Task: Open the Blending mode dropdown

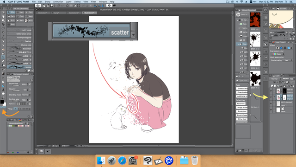Action: click(26, 95)
